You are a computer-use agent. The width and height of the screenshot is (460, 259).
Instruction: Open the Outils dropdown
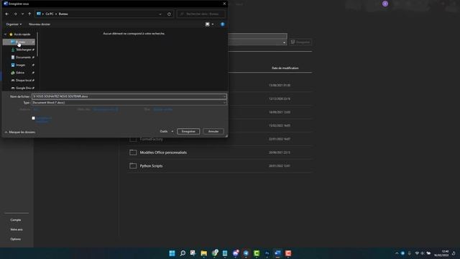tap(166, 131)
